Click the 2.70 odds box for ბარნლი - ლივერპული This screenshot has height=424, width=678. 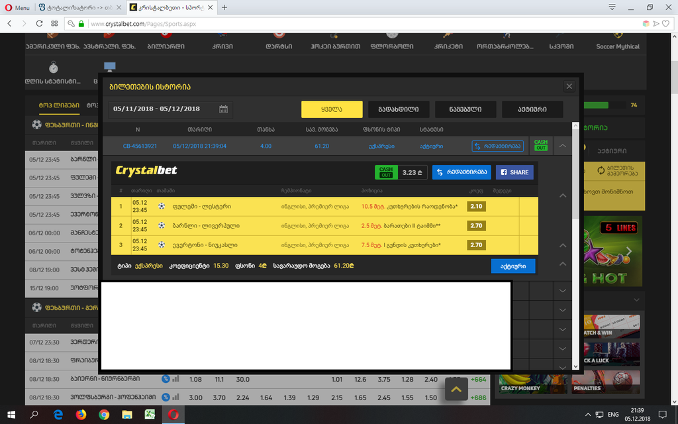[476, 225]
